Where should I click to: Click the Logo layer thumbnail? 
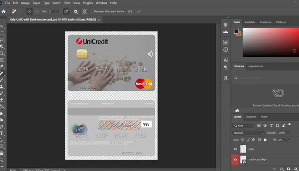243,149
